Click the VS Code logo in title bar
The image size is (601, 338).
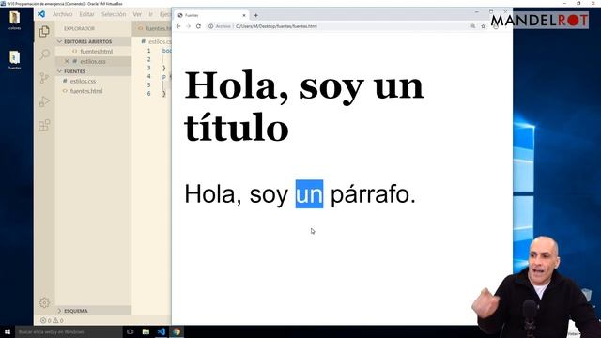(41, 14)
